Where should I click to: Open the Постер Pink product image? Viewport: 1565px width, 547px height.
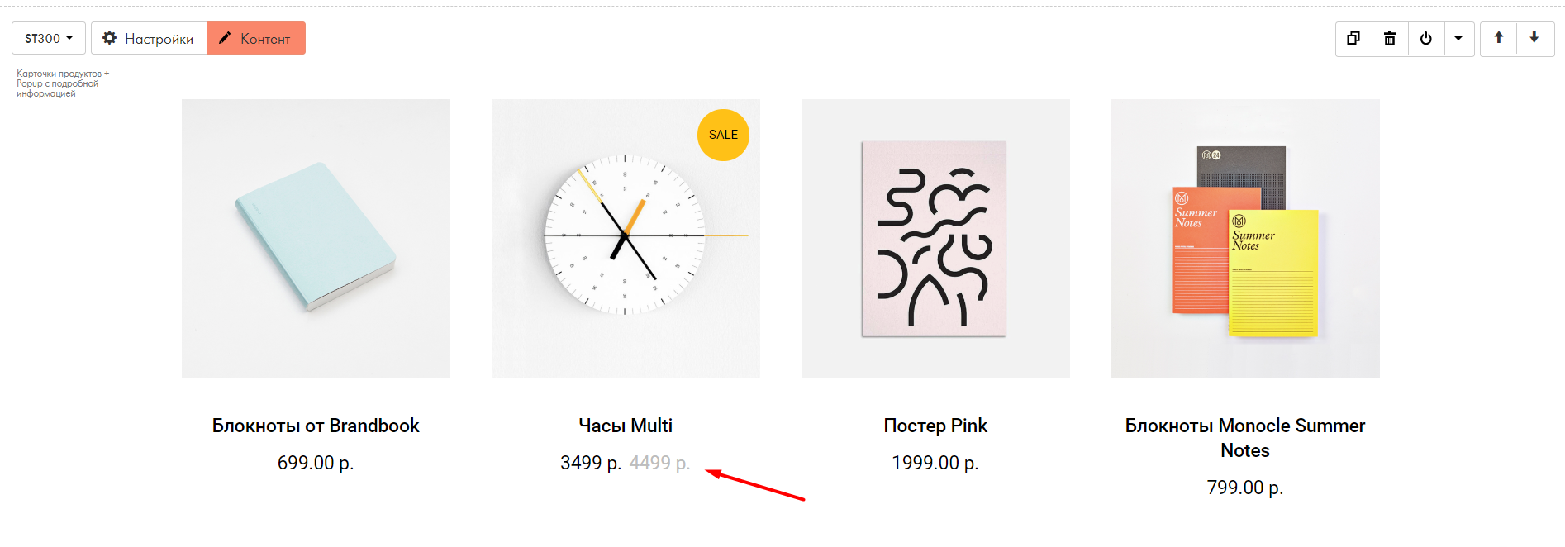click(x=935, y=238)
